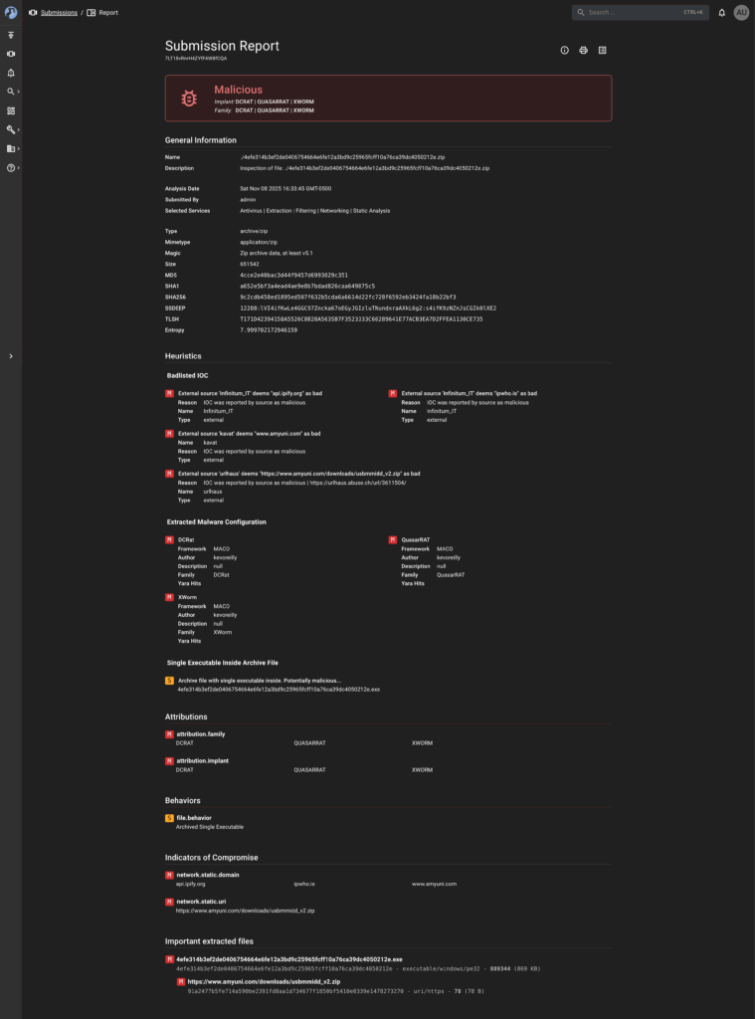Click the notifications bell in top bar
Viewport: 755px width, 1019px height.
721,13
